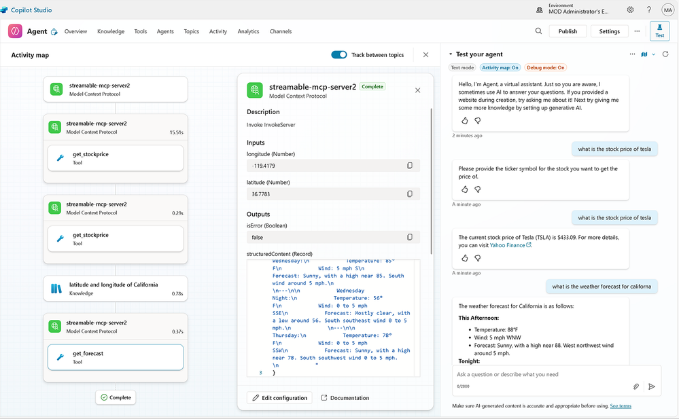Select the top streamable-mcp-server2 node
Viewport: 679px width, 419px height.
116,89
